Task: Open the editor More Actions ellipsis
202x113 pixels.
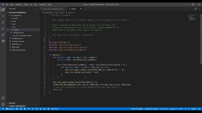Action: (199, 9)
